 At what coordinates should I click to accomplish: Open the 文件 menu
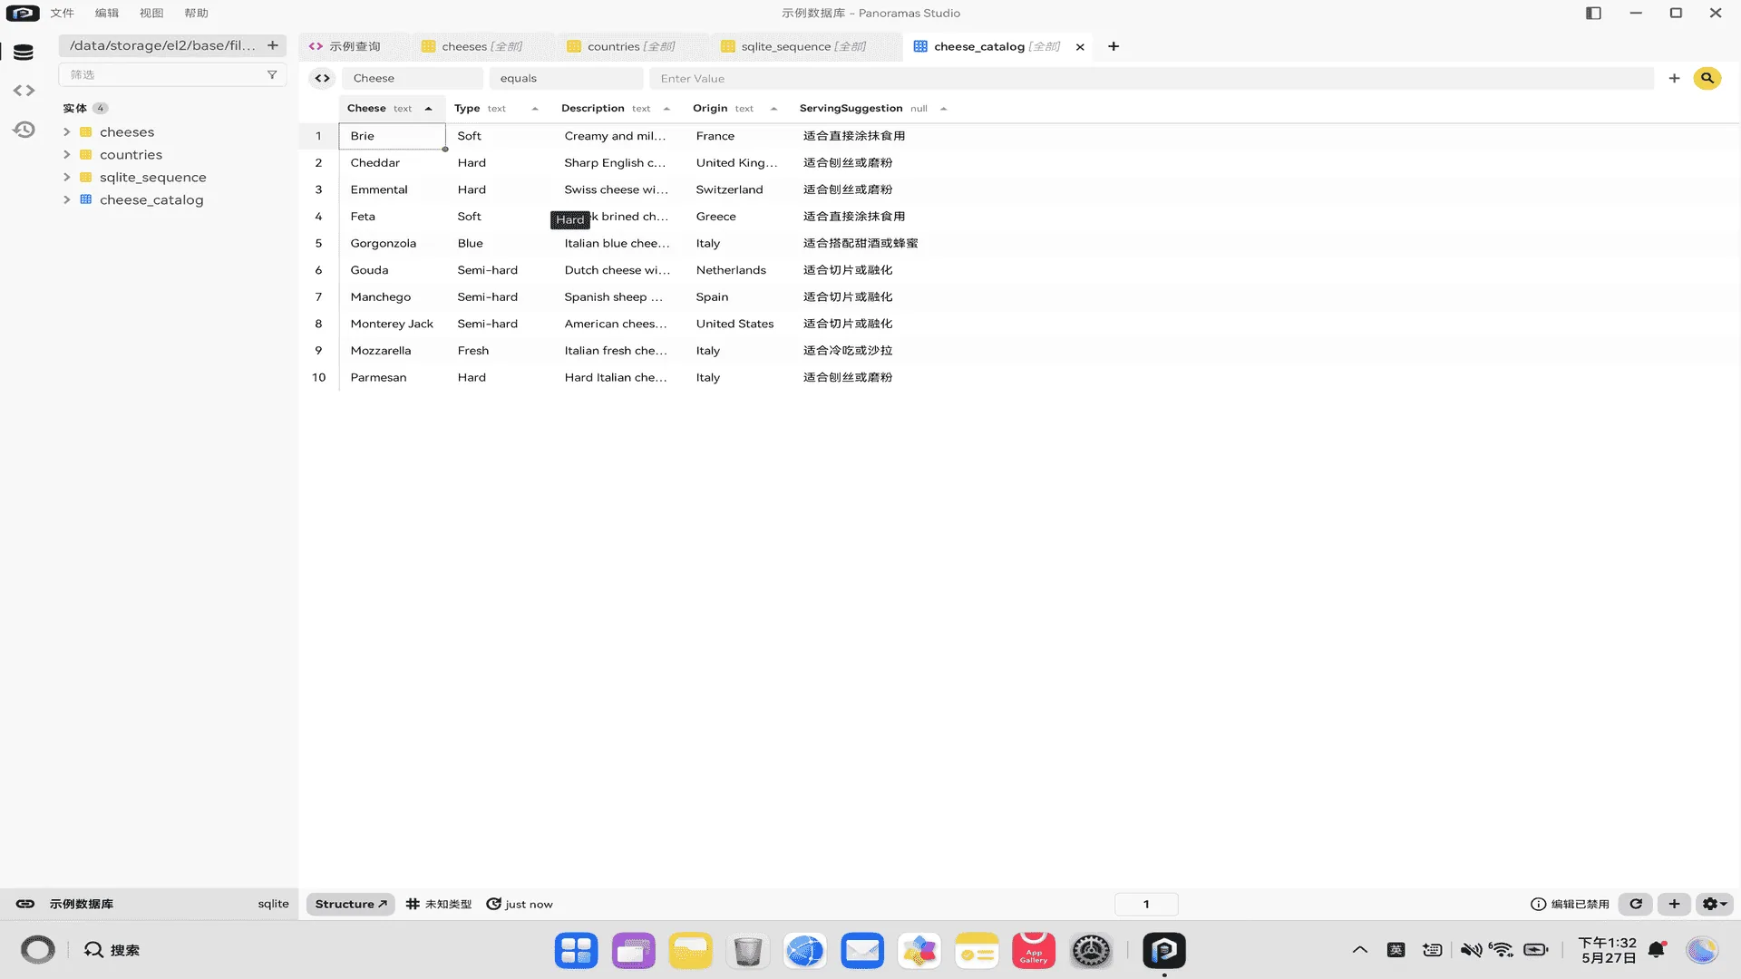click(x=62, y=13)
